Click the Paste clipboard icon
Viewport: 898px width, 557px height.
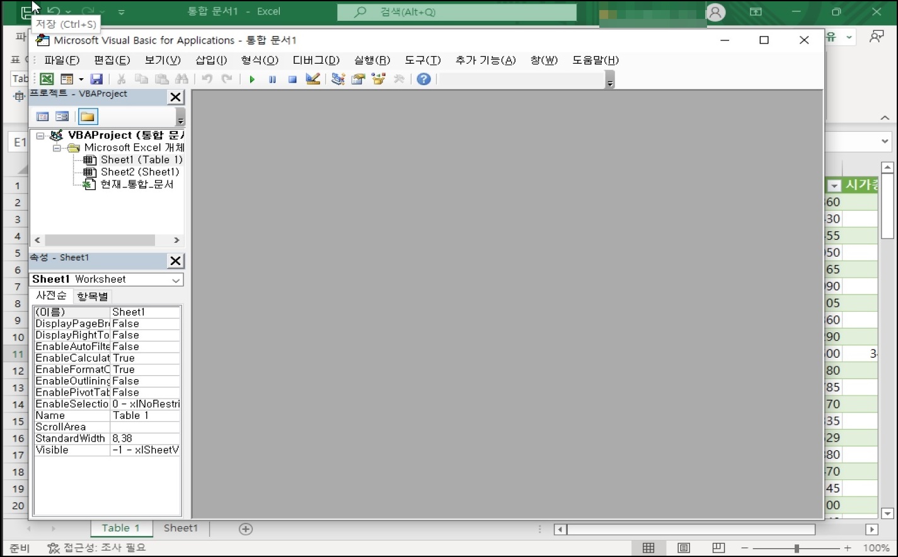(x=162, y=79)
